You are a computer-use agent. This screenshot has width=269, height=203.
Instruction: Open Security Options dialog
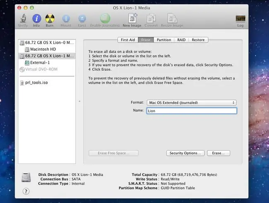pyautogui.click(x=185, y=153)
